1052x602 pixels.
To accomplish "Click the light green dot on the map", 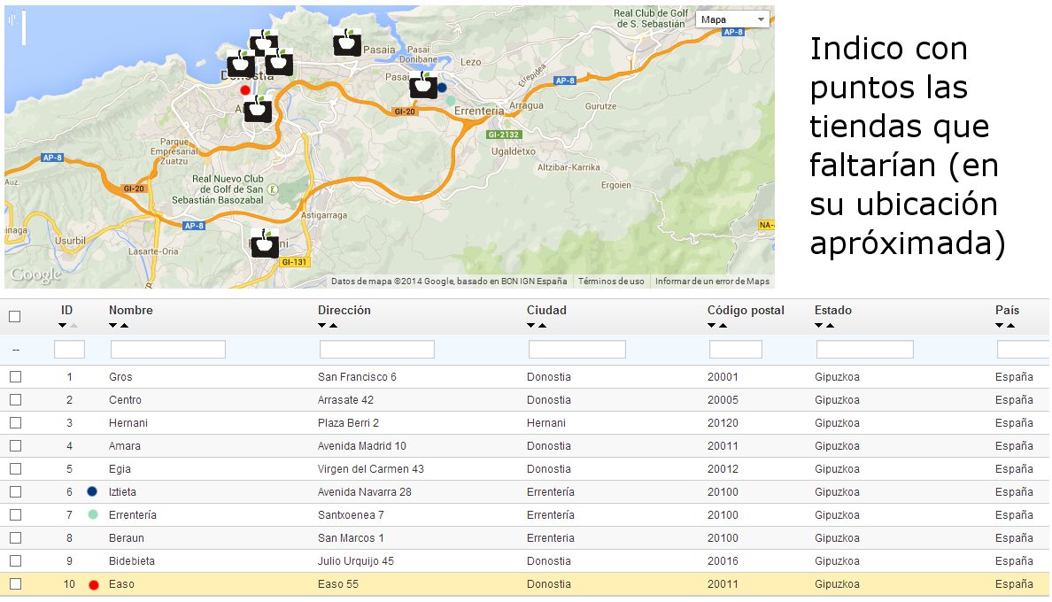I will click(x=450, y=101).
